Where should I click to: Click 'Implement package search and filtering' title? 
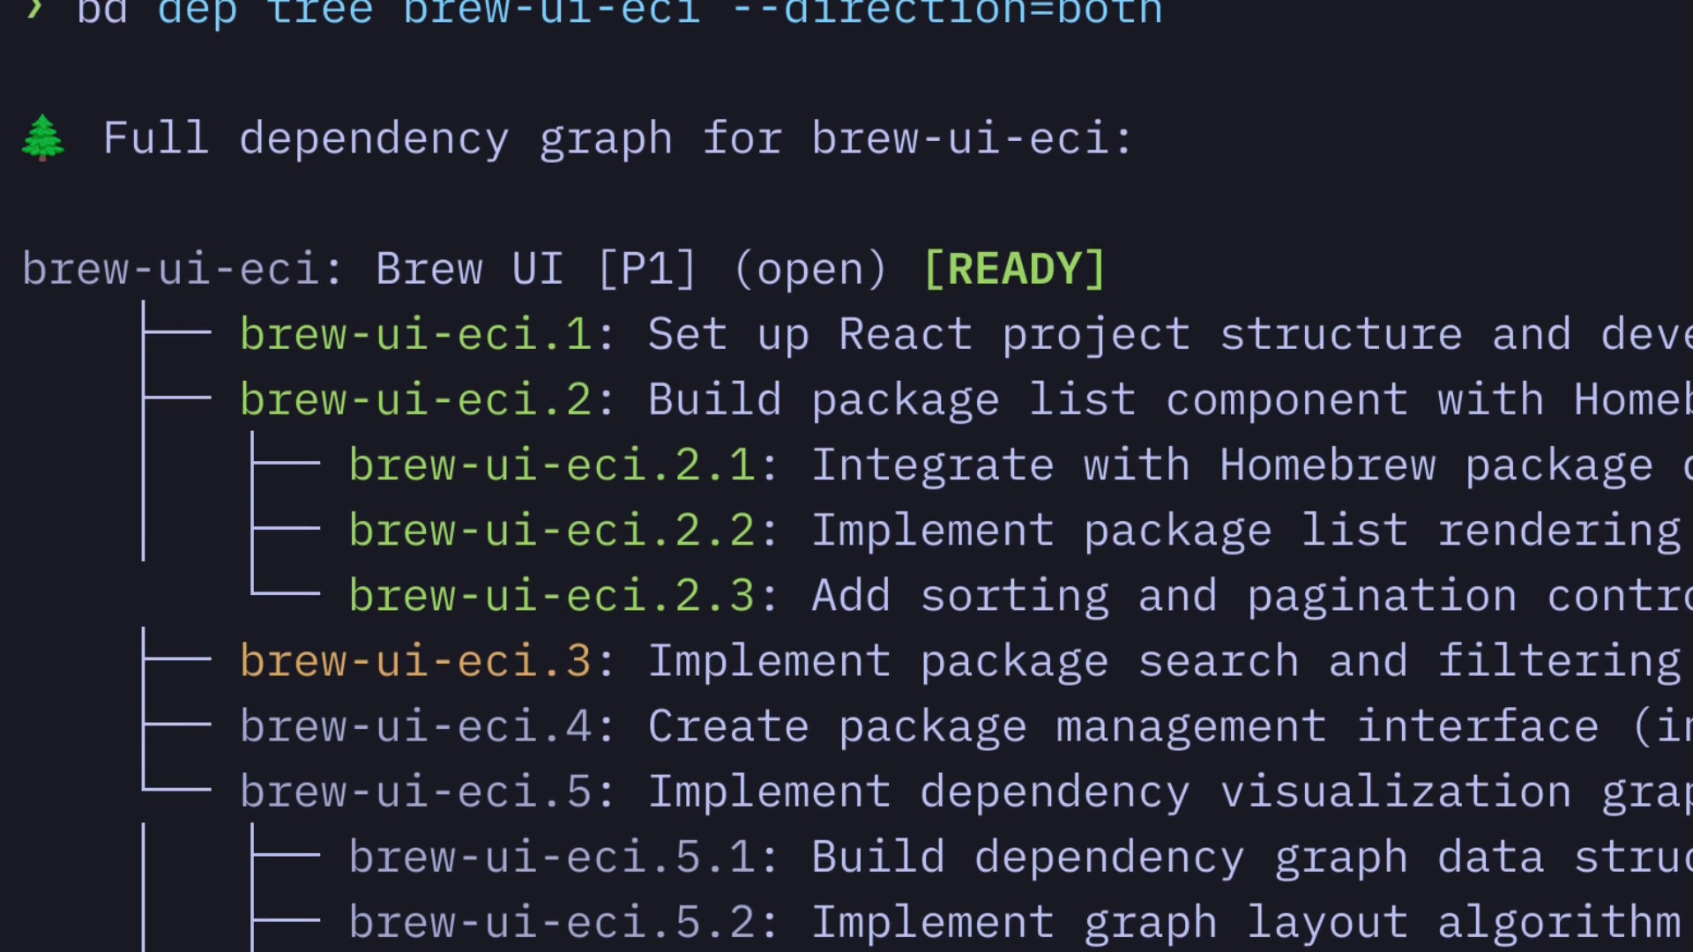coord(1165,662)
